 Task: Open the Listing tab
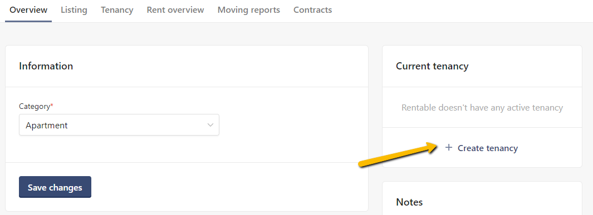74,10
